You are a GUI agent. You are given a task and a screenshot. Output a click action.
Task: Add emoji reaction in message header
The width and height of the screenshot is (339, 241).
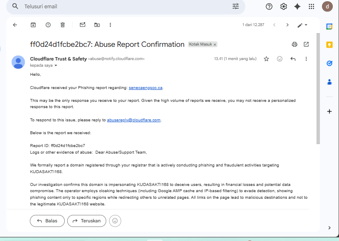click(x=280, y=59)
